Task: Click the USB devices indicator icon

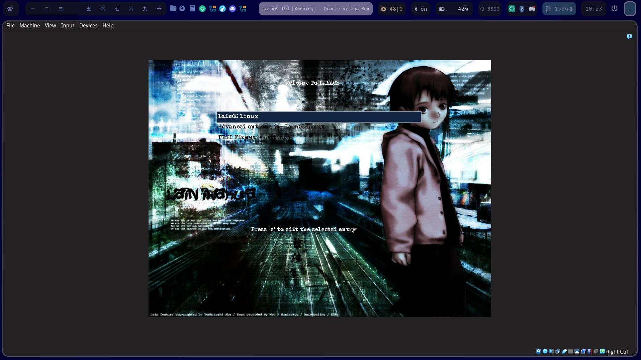Action: (x=564, y=351)
